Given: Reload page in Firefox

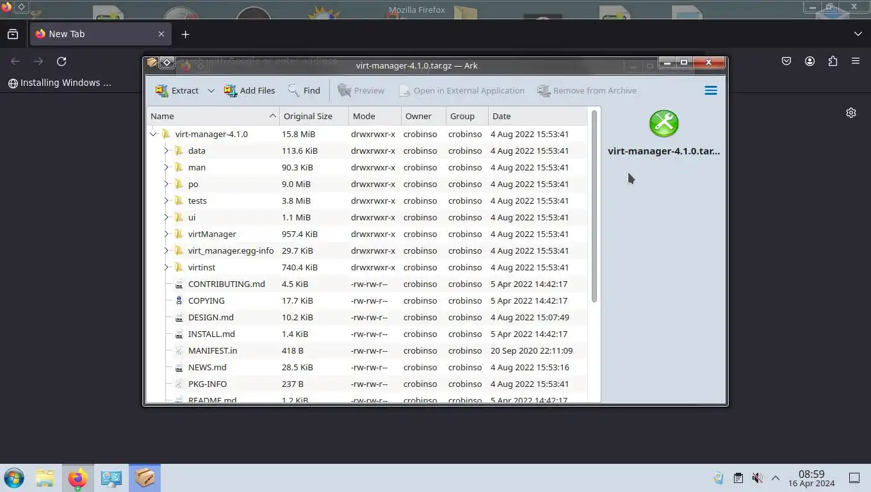Looking at the screenshot, I should pos(61,61).
